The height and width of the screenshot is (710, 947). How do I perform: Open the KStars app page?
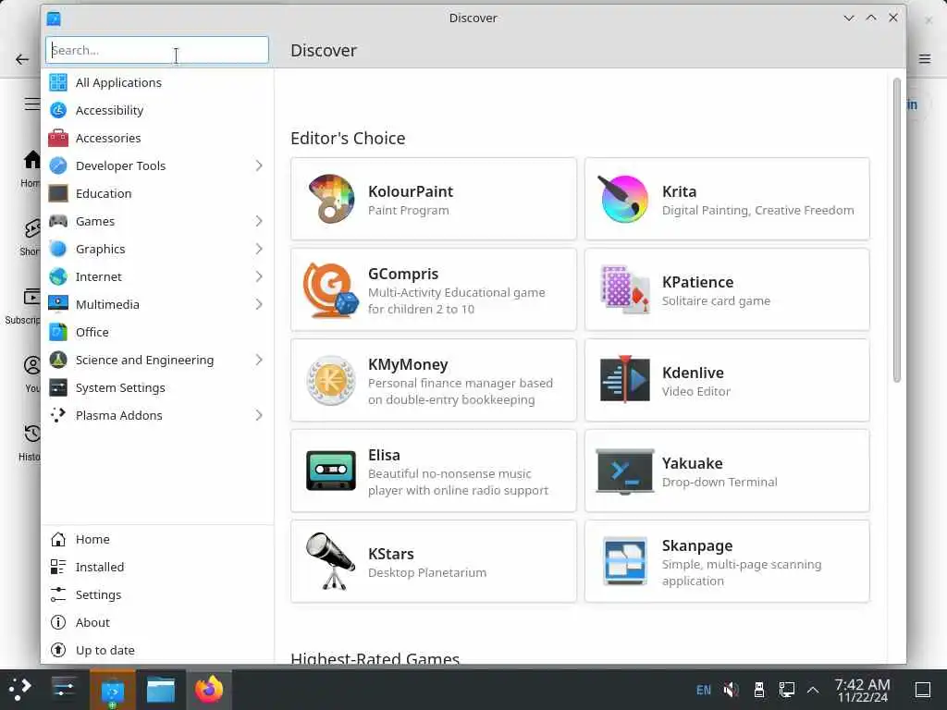[434, 561]
